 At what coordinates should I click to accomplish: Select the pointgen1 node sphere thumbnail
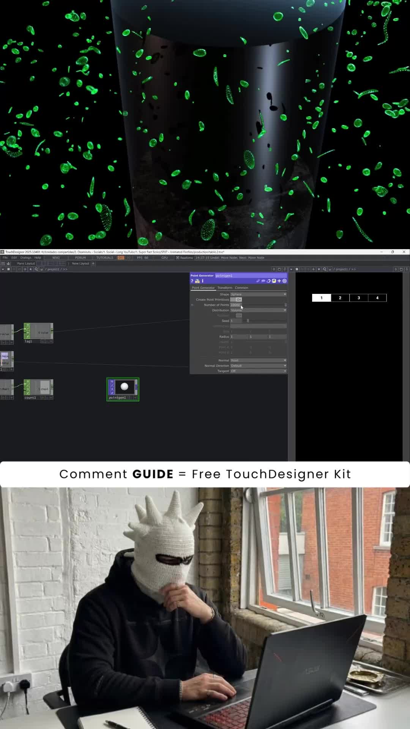(x=124, y=387)
